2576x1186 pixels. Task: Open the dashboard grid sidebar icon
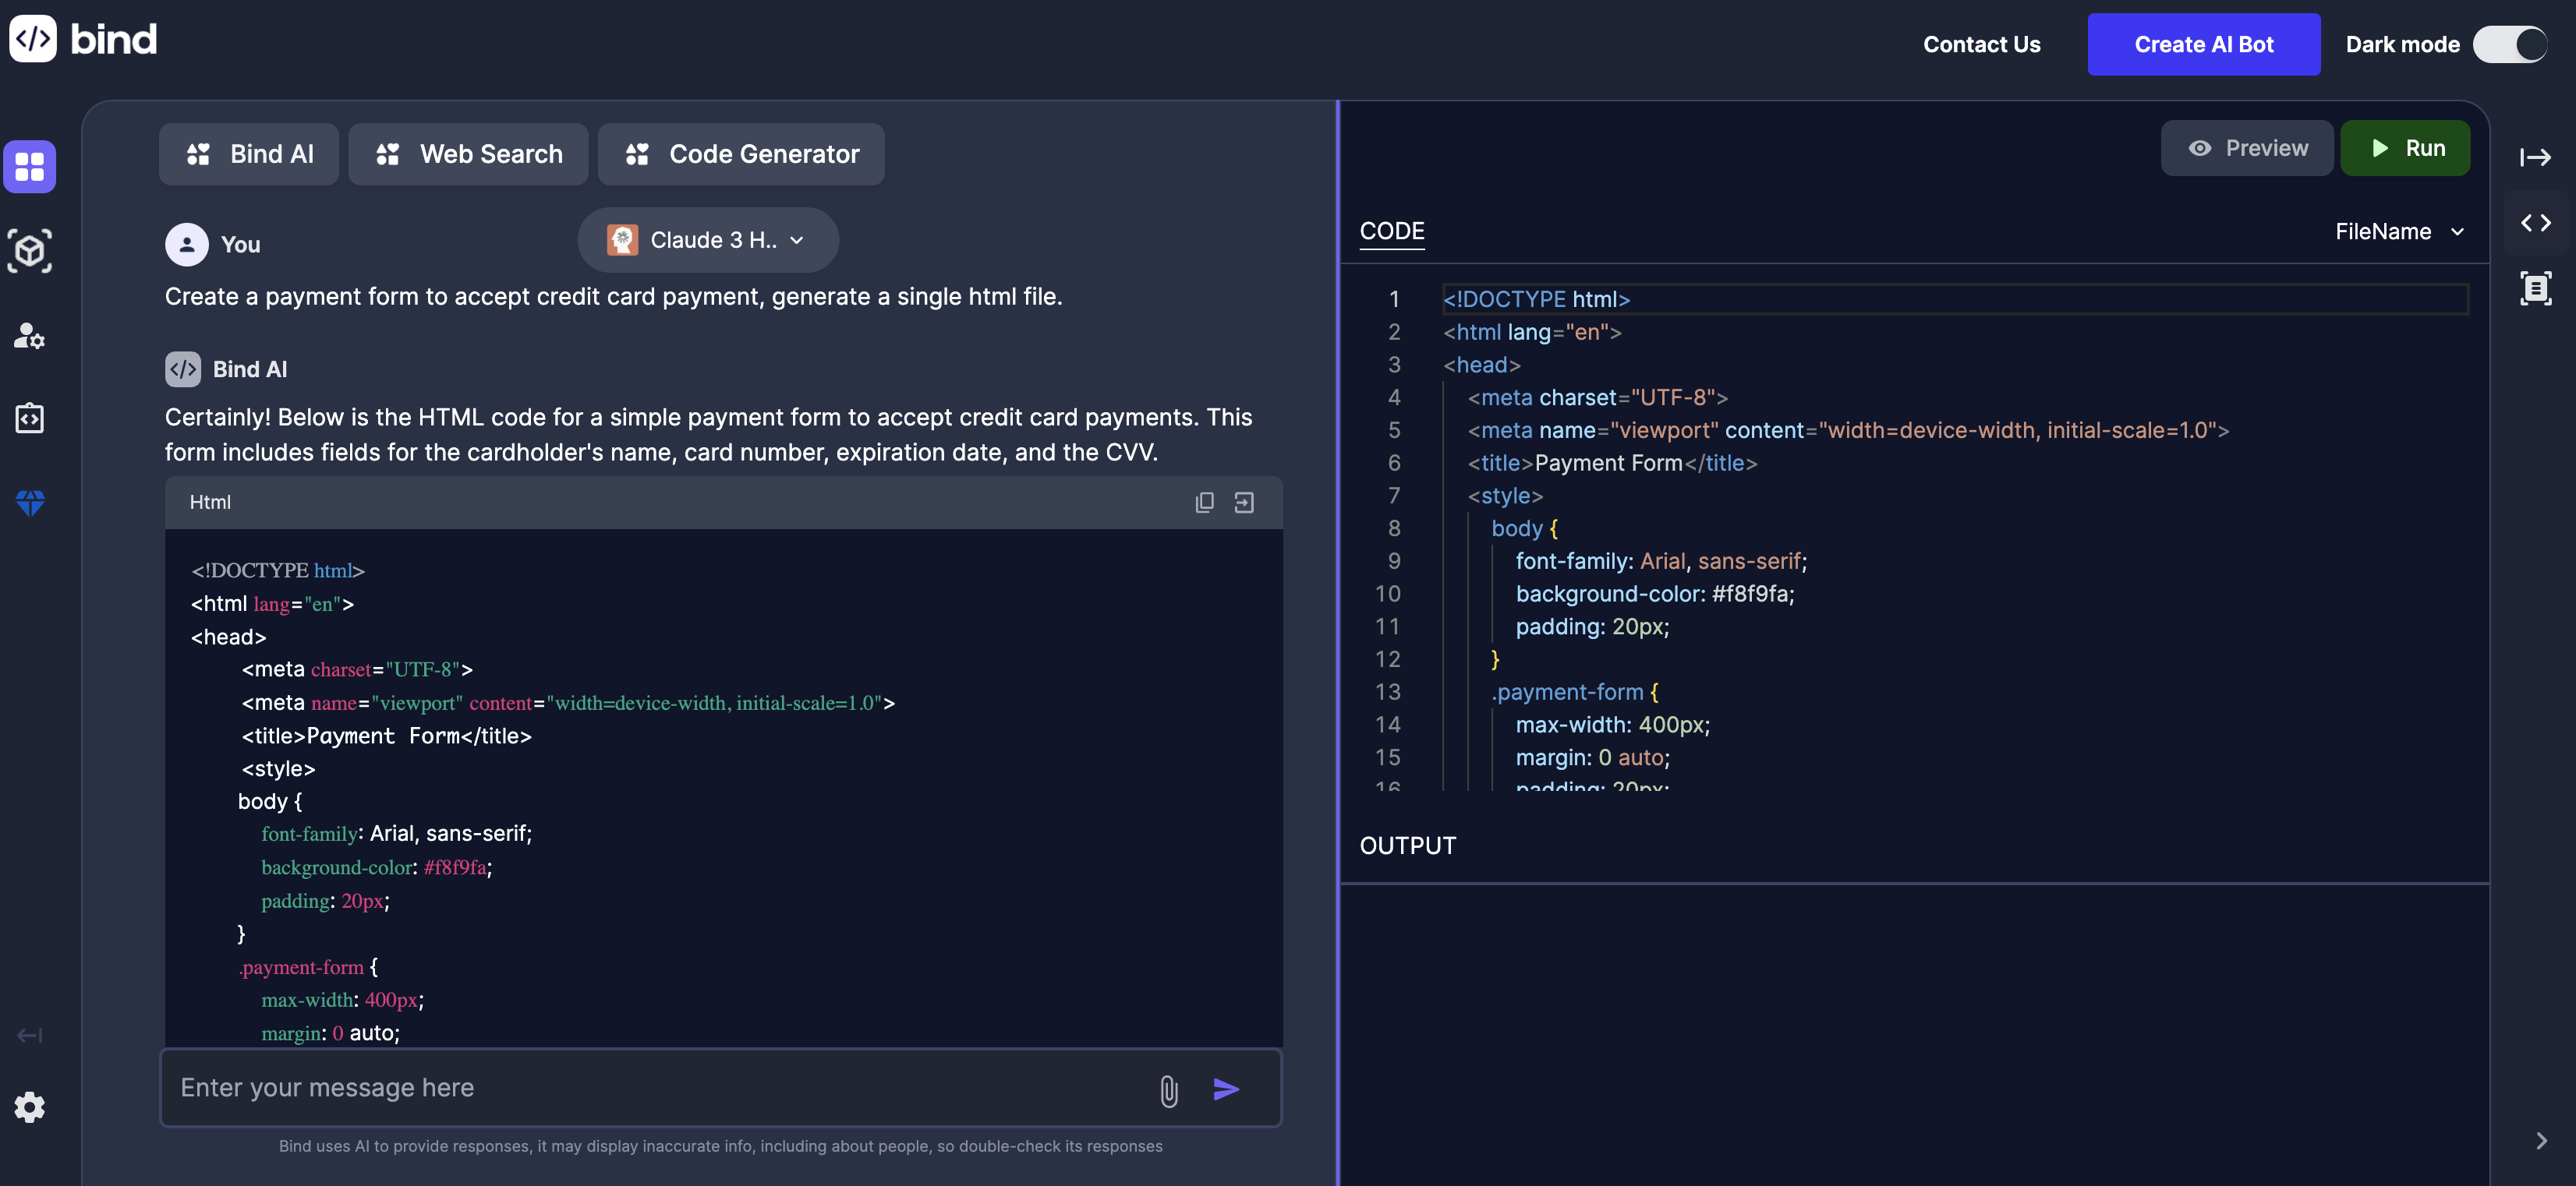[x=30, y=166]
